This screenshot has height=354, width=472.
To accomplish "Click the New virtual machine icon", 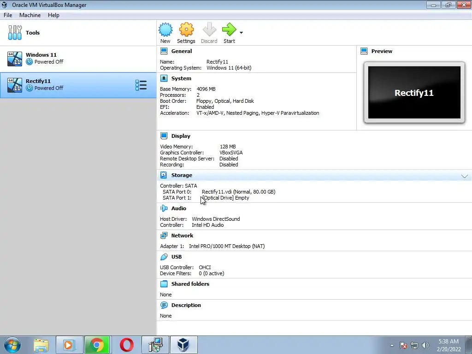I will click(165, 29).
